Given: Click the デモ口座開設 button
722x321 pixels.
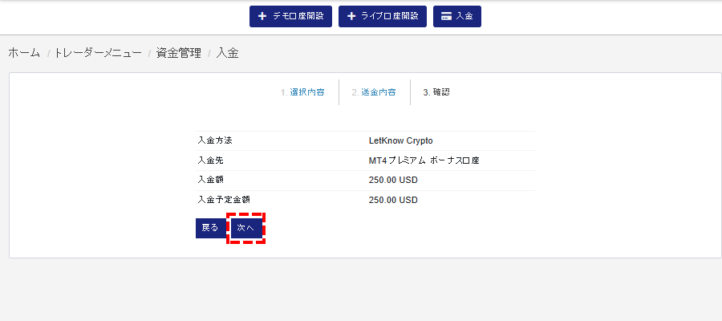Looking at the screenshot, I should (290, 17).
